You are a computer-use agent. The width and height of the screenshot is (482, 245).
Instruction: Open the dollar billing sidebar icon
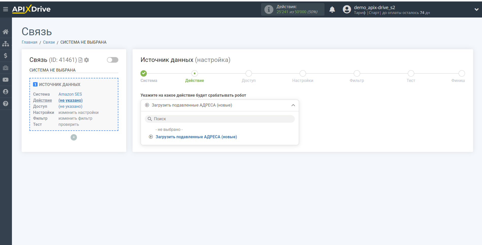(6, 56)
